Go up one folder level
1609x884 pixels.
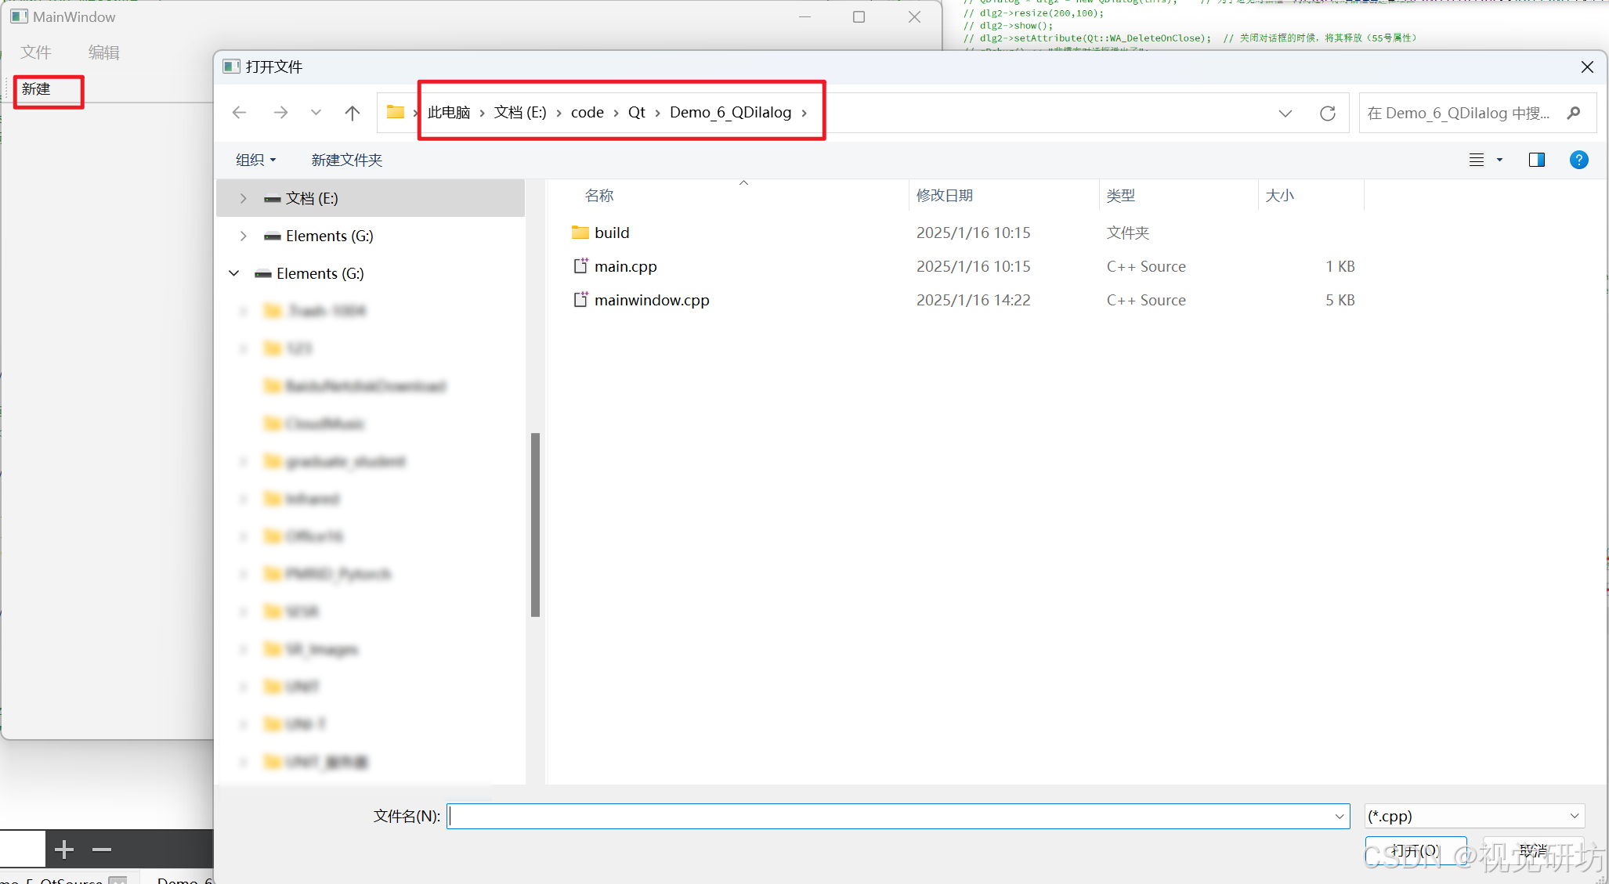pyautogui.click(x=353, y=113)
